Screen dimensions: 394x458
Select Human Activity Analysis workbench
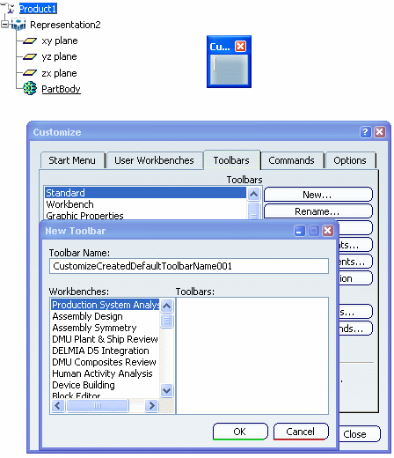pos(106,373)
